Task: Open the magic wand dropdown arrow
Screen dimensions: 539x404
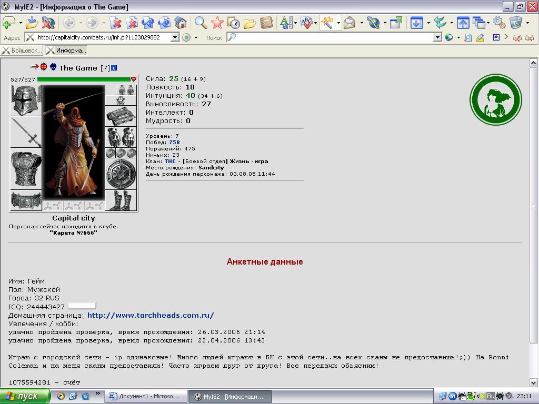Action: pos(338,23)
